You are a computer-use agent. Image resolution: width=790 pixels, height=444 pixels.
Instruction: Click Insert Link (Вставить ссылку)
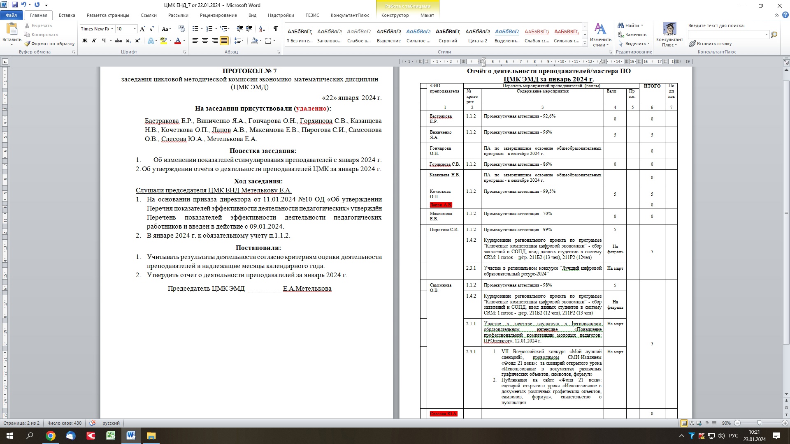point(711,44)
